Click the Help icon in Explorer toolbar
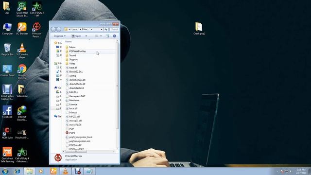The width and height of the screenshot is (311, 175). click(x=115, y=36)
